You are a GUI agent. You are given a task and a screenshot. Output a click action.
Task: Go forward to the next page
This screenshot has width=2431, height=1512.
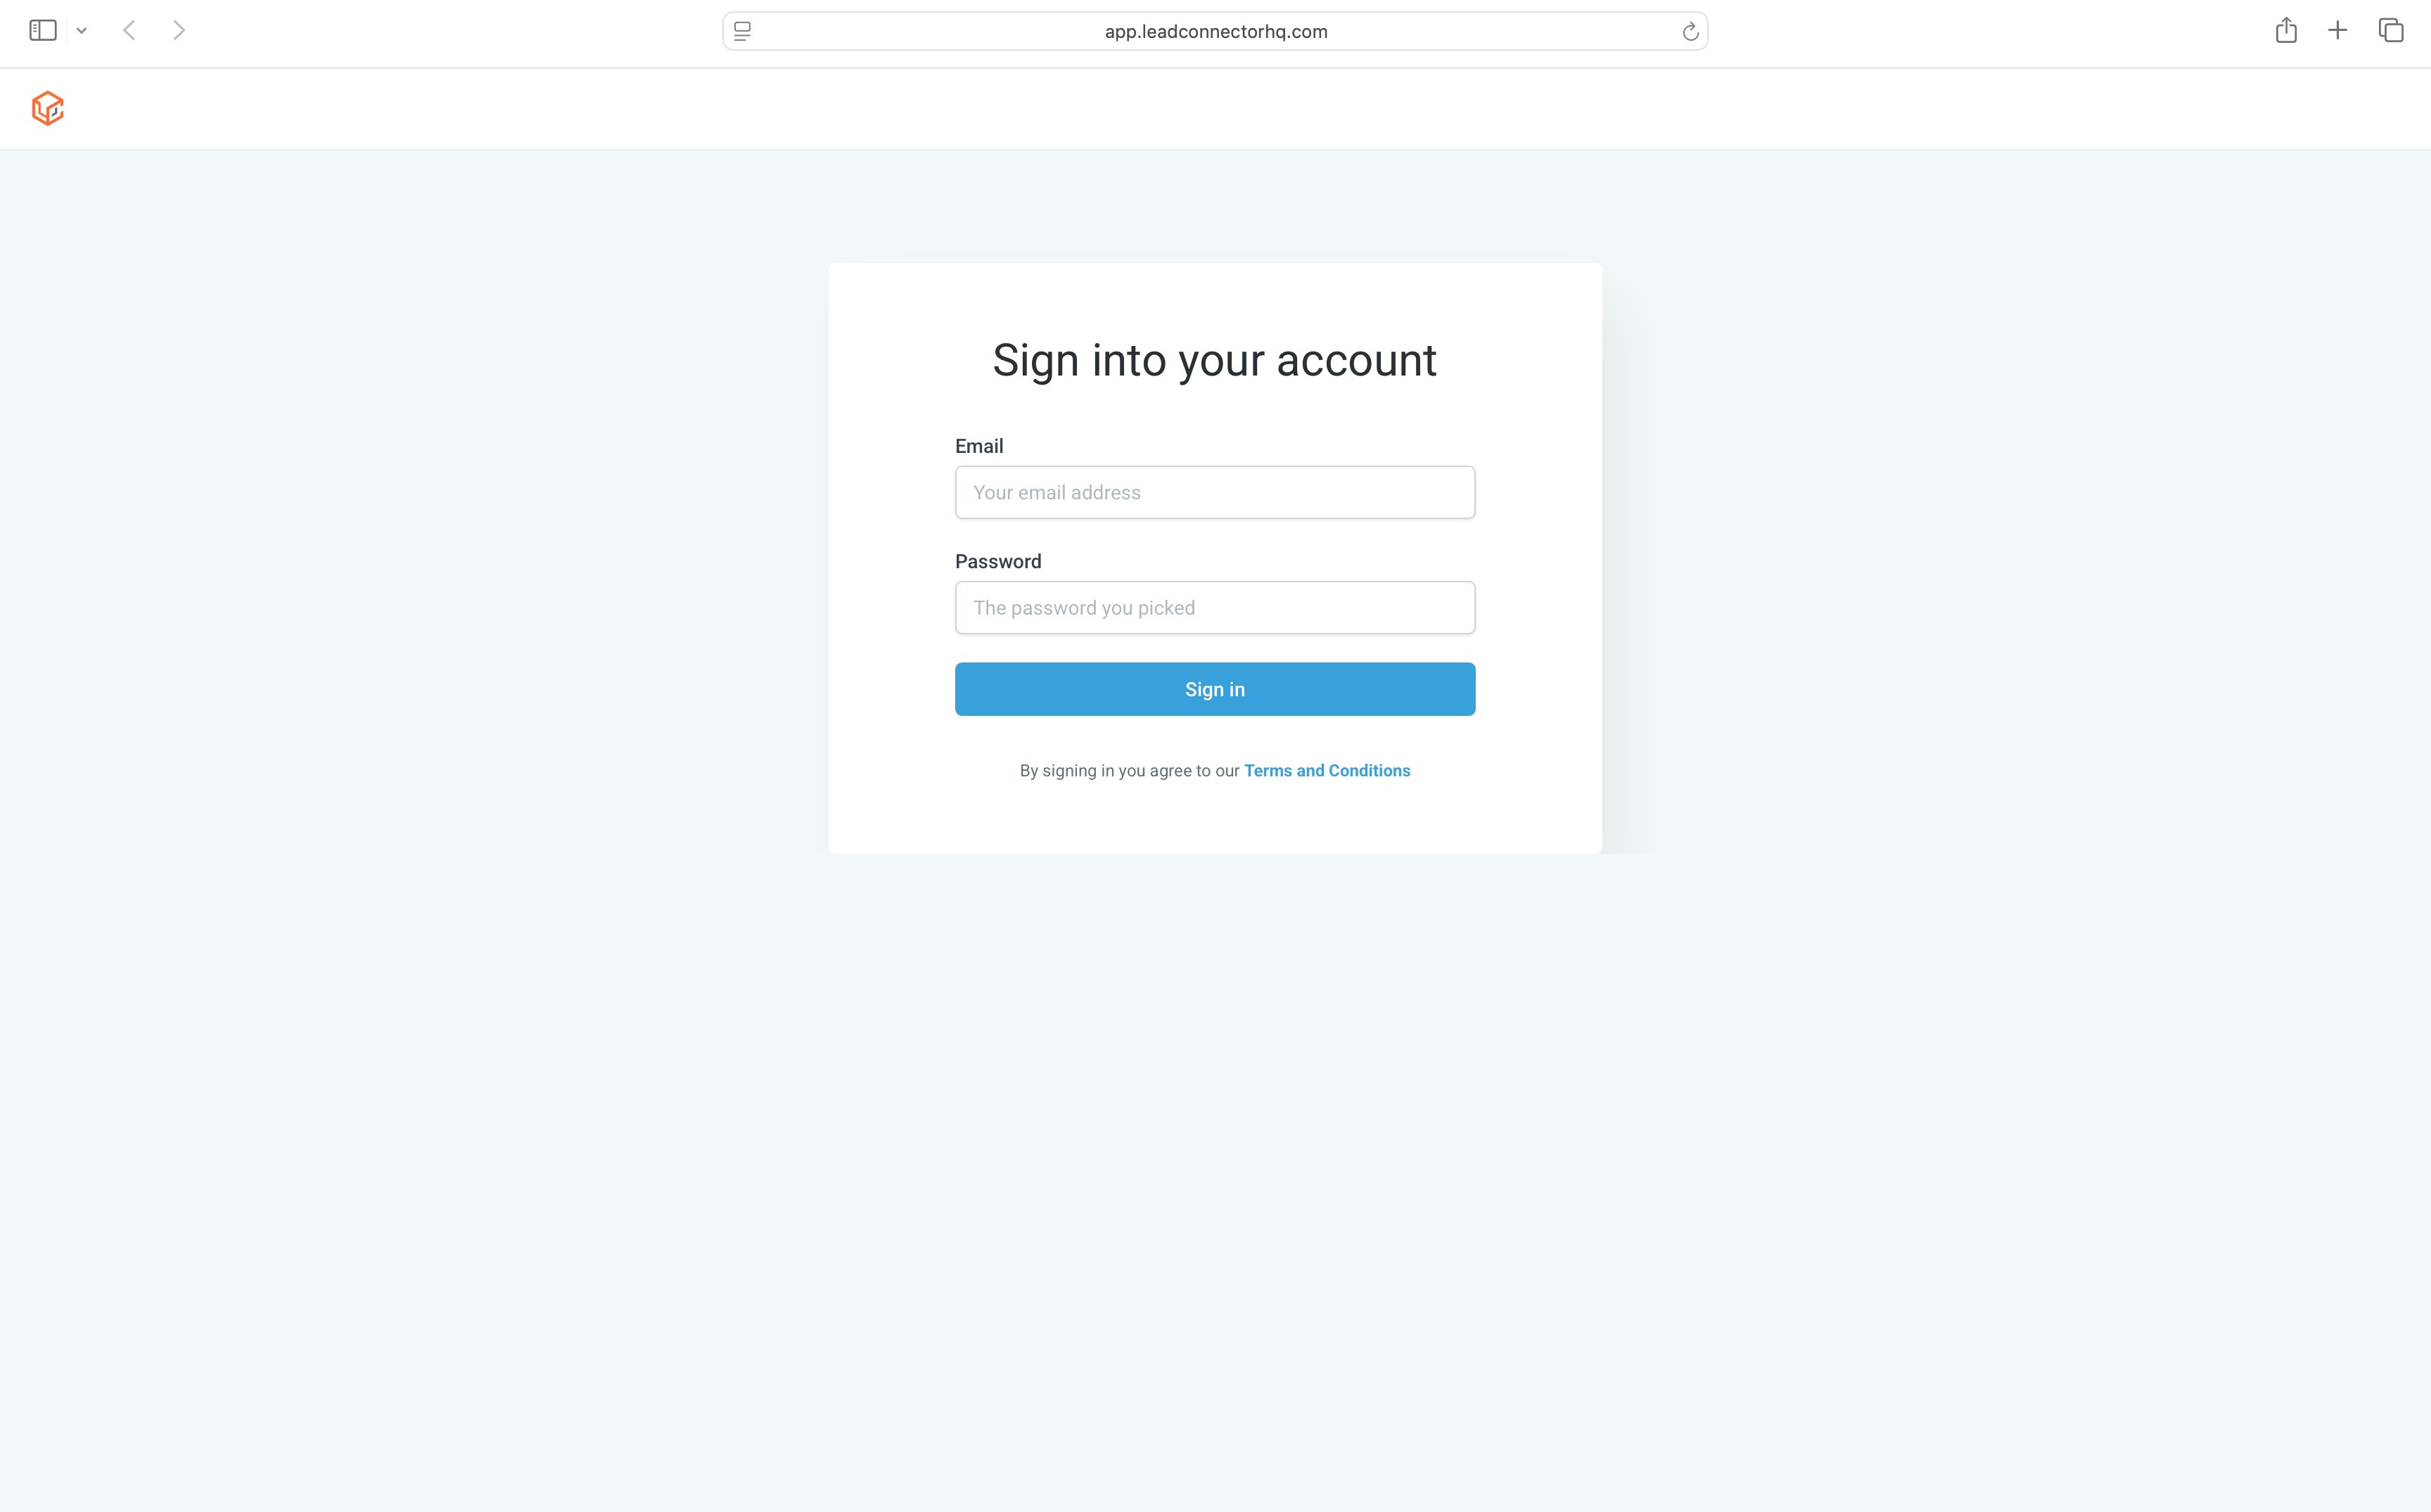click(179, 31)
